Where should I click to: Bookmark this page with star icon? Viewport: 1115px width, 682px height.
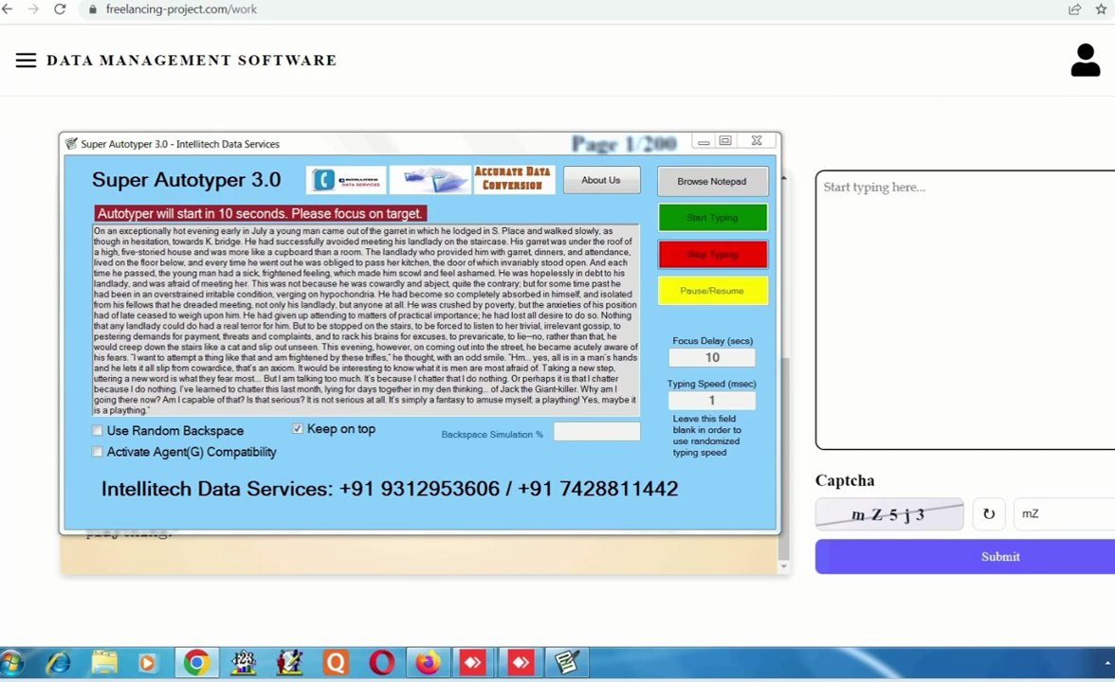[x=1102, y=9]
